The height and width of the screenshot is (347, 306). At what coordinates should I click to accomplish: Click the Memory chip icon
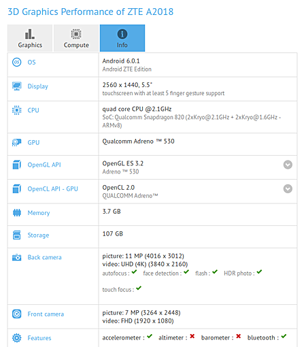[17, 213]
